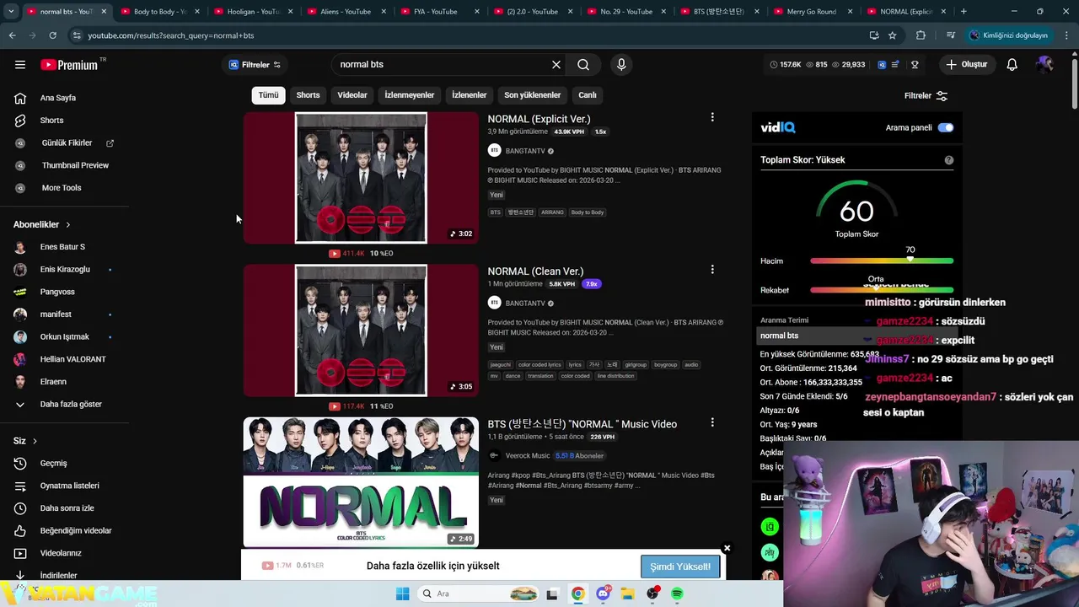The width and height of the screenshot is (1079, 607).
Task: Expand Abonelikler section
Action: [42, 225]
